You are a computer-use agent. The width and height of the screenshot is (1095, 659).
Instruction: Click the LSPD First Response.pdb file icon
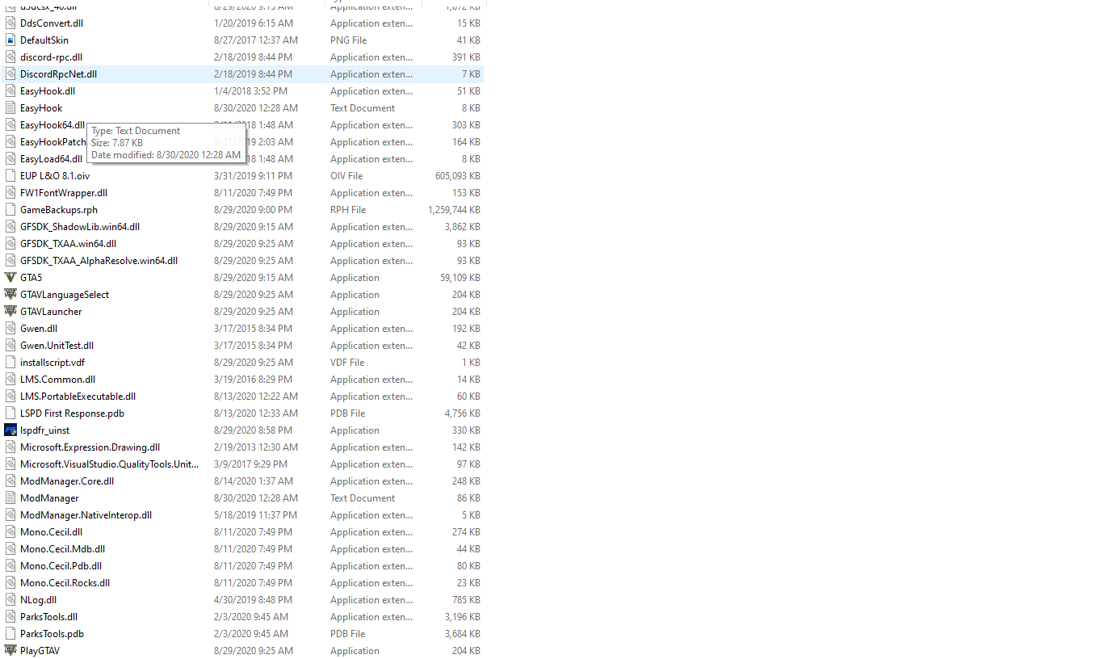tap(10, 413)
